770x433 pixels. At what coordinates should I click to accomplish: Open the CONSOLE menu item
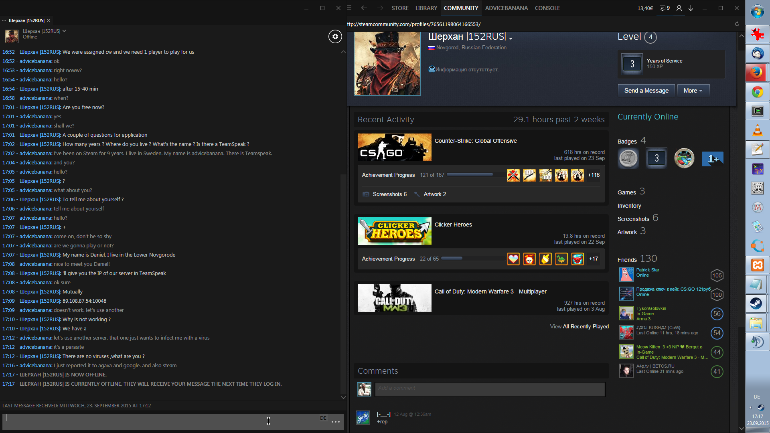tap(547, 8)
